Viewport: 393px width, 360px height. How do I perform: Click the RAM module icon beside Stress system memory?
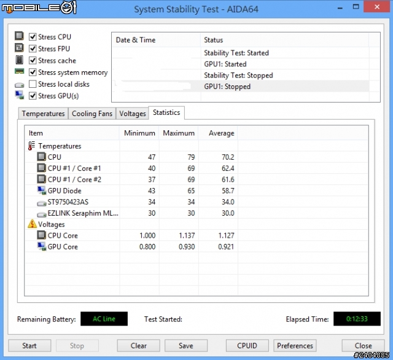[x=19, y=71]
